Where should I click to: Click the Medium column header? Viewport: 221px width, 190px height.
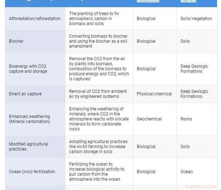188,1
